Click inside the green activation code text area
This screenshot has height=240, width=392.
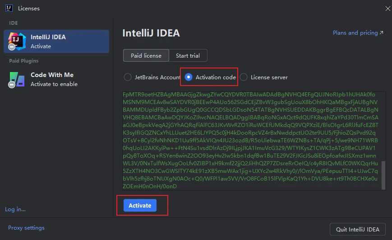[x=250, y=140]
